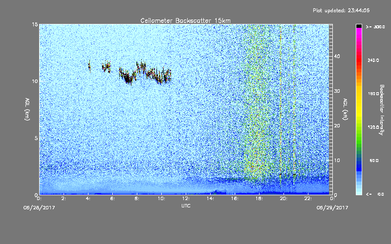Click the 10: hour tick label
The height and width of the screenshot is (244, 391).
[x=161, y=199]
